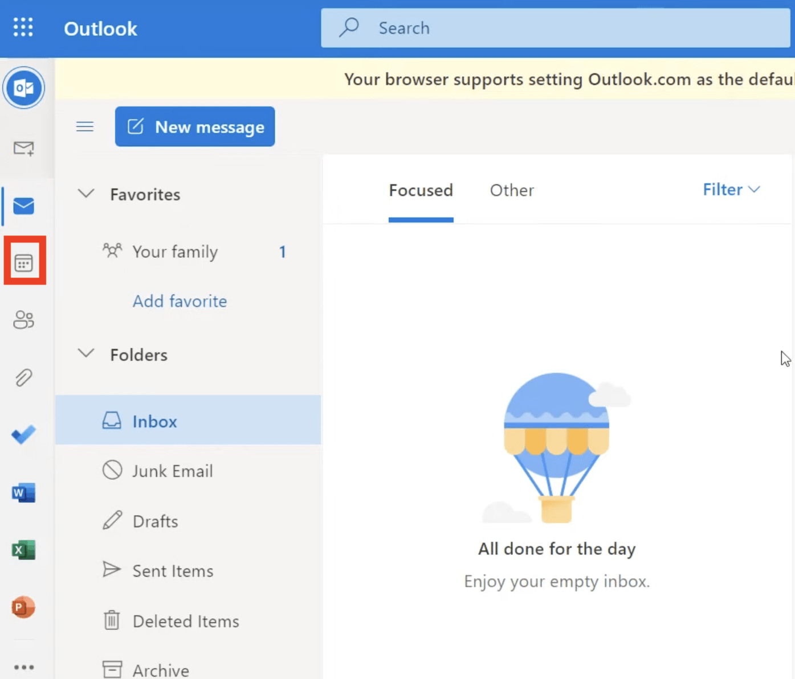
Task: Click the Outlook title text
Action: point(100,28)
